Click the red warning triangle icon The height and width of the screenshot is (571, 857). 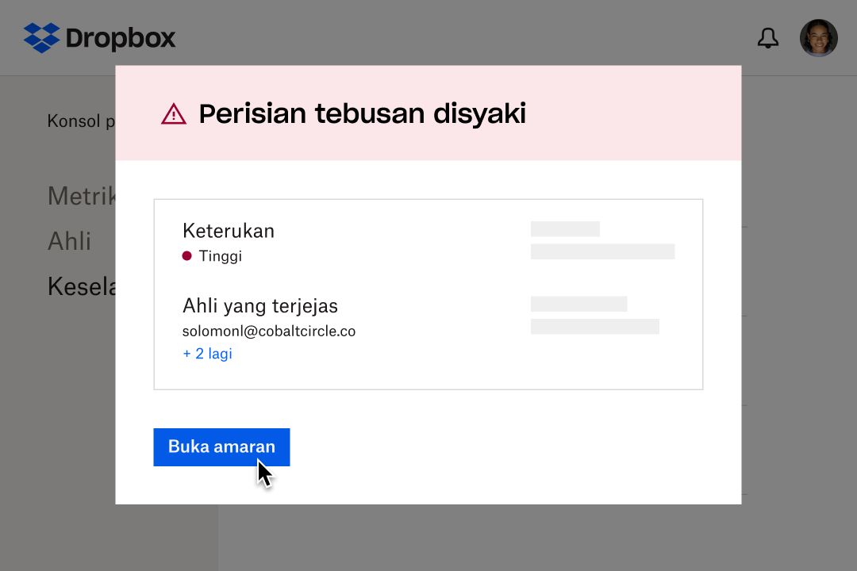click(172, 114)
